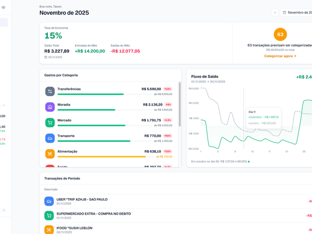Click the Saídas do Mês -R$ 12.077,05 value
The image size is (312, 234).
(125, 51)
